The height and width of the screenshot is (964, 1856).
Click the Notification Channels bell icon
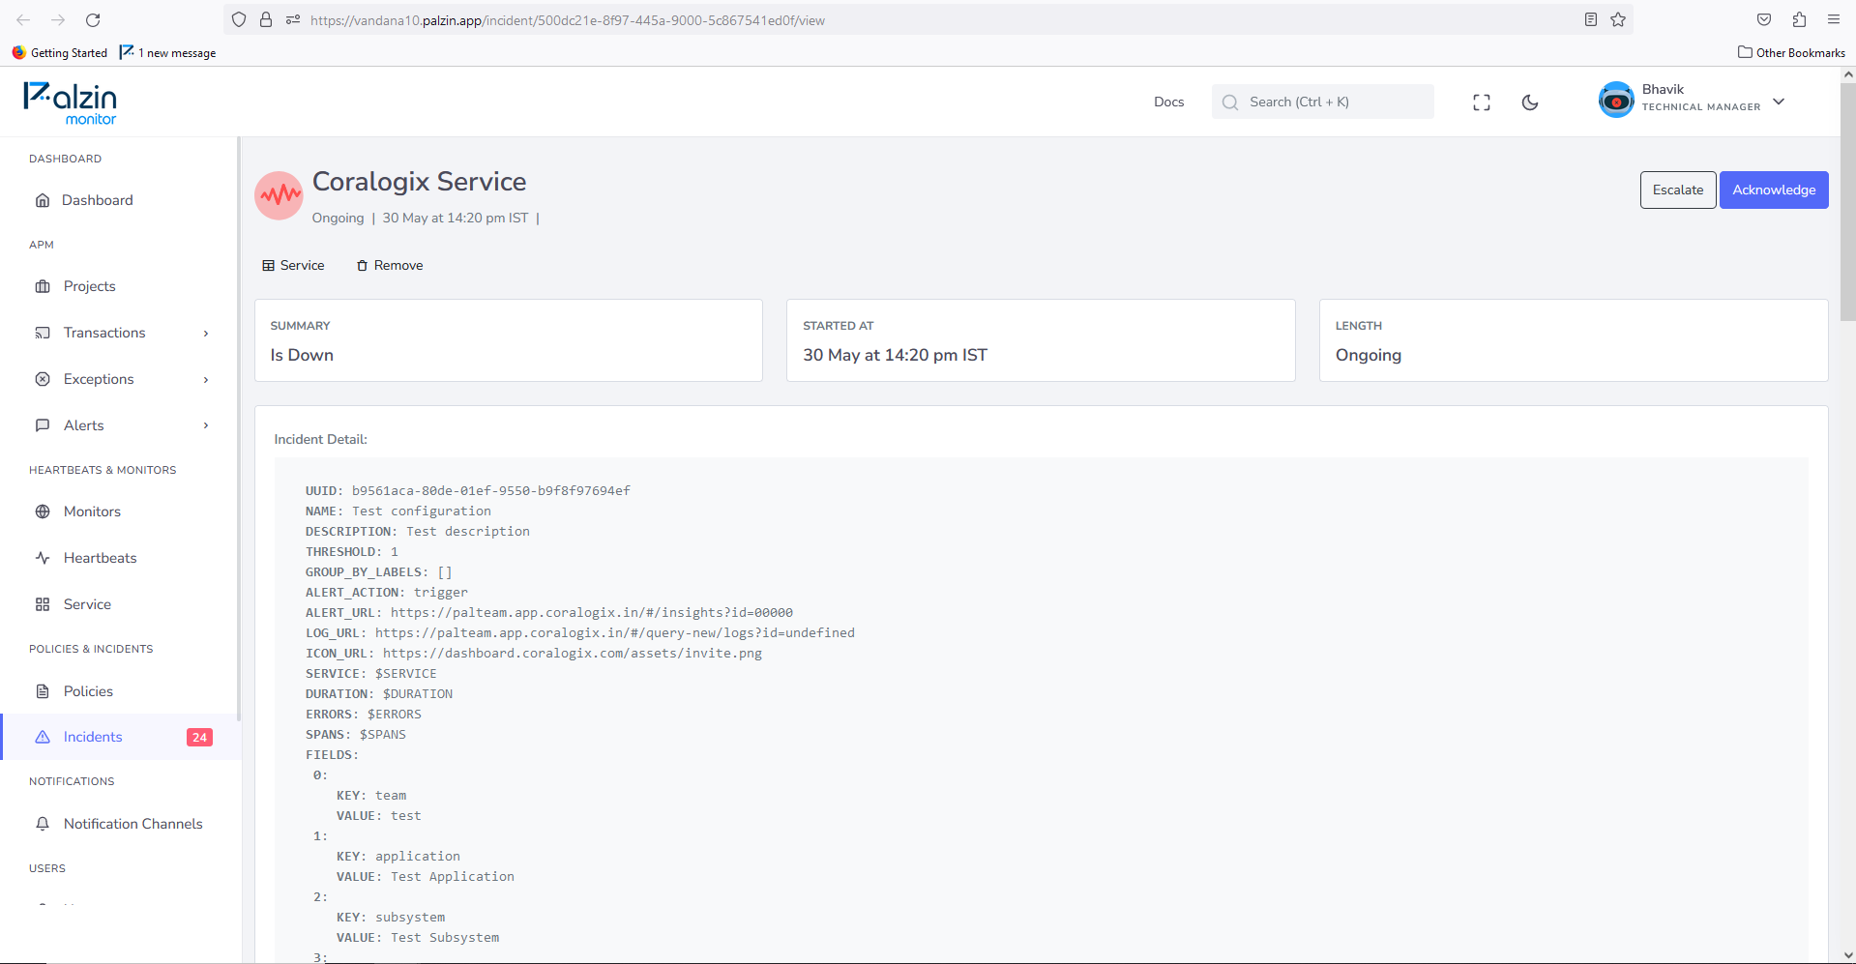point(43,824)
